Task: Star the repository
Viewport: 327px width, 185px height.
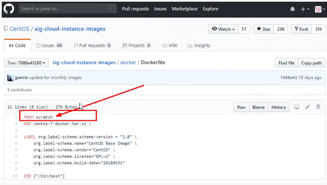Action: (263, 29)
